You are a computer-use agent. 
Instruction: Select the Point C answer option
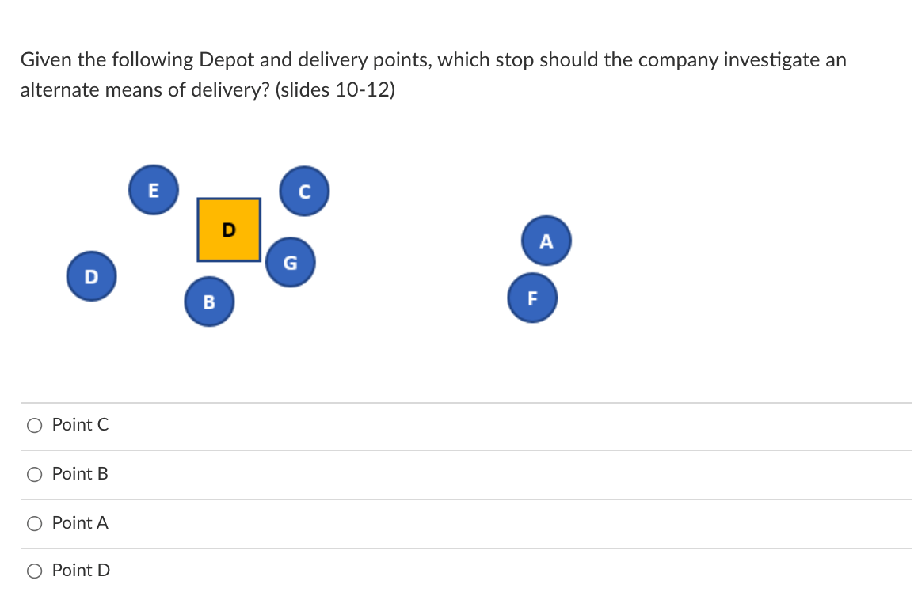34,425
